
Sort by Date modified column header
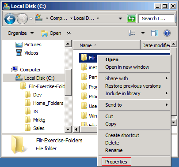point(156,45)
